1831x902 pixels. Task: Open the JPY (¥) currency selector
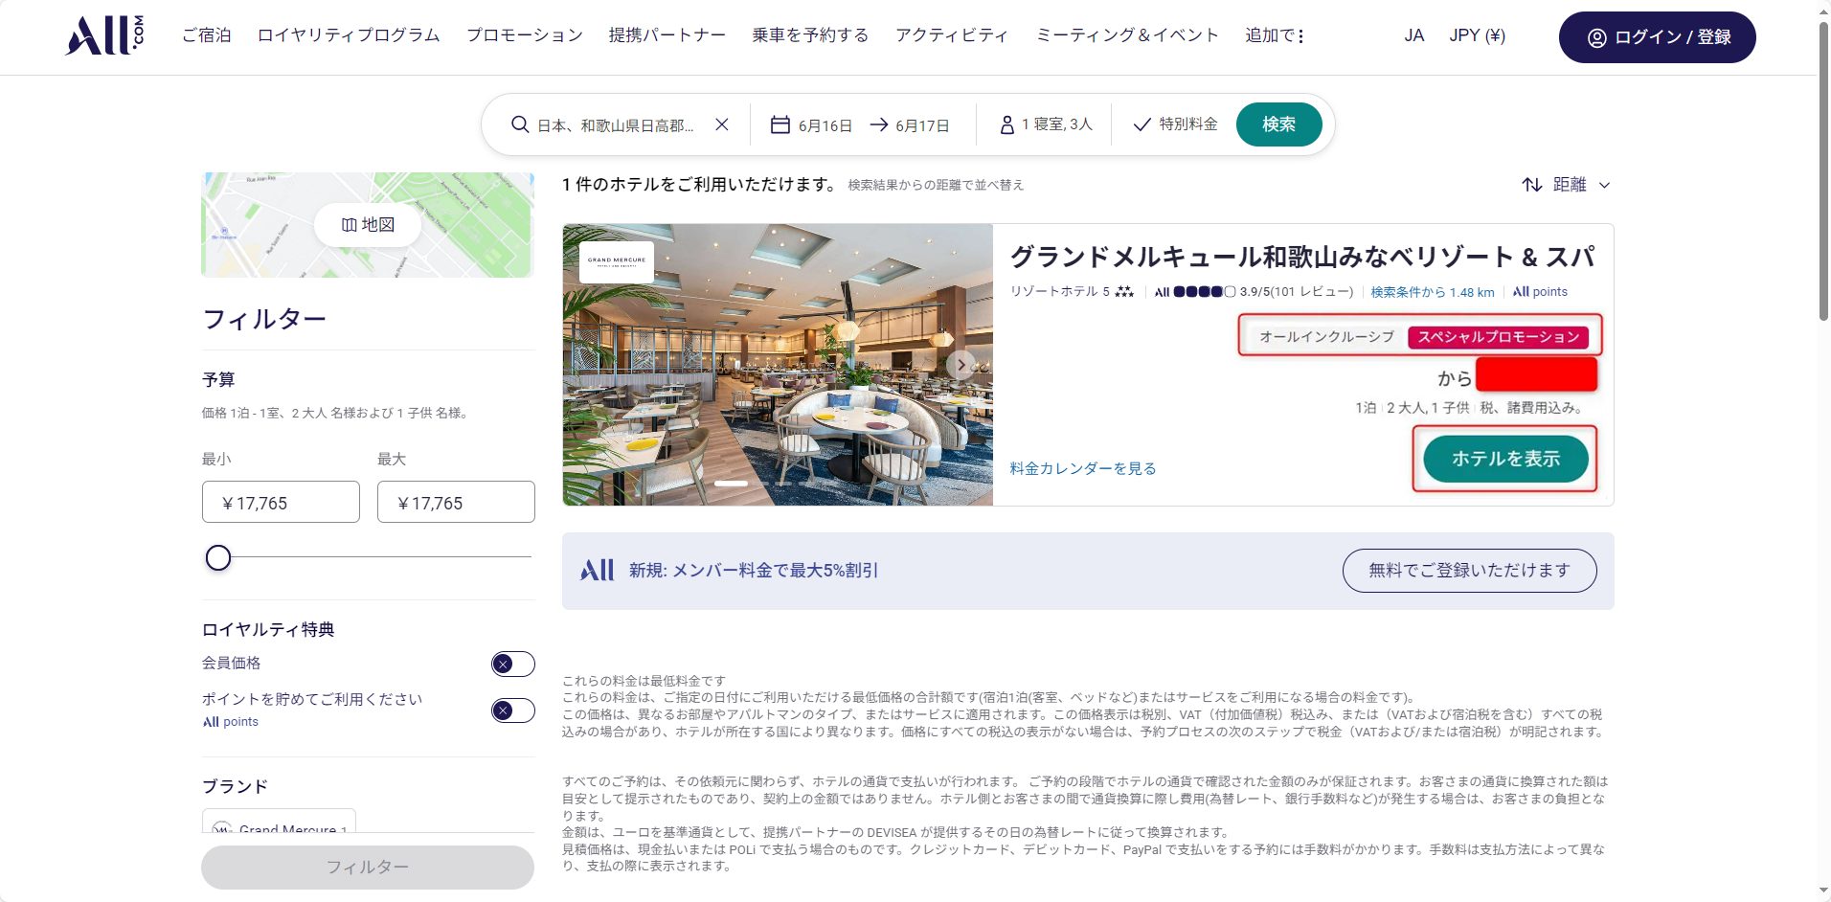1477,35
